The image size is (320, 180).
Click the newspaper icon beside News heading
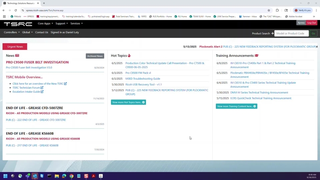[17, 56]
